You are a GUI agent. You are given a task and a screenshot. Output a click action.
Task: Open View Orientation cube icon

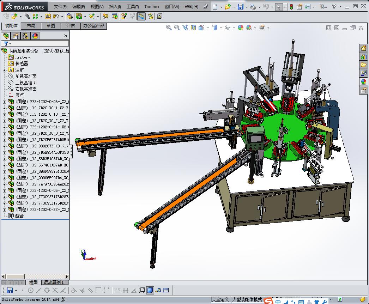[x=201, y=28]
